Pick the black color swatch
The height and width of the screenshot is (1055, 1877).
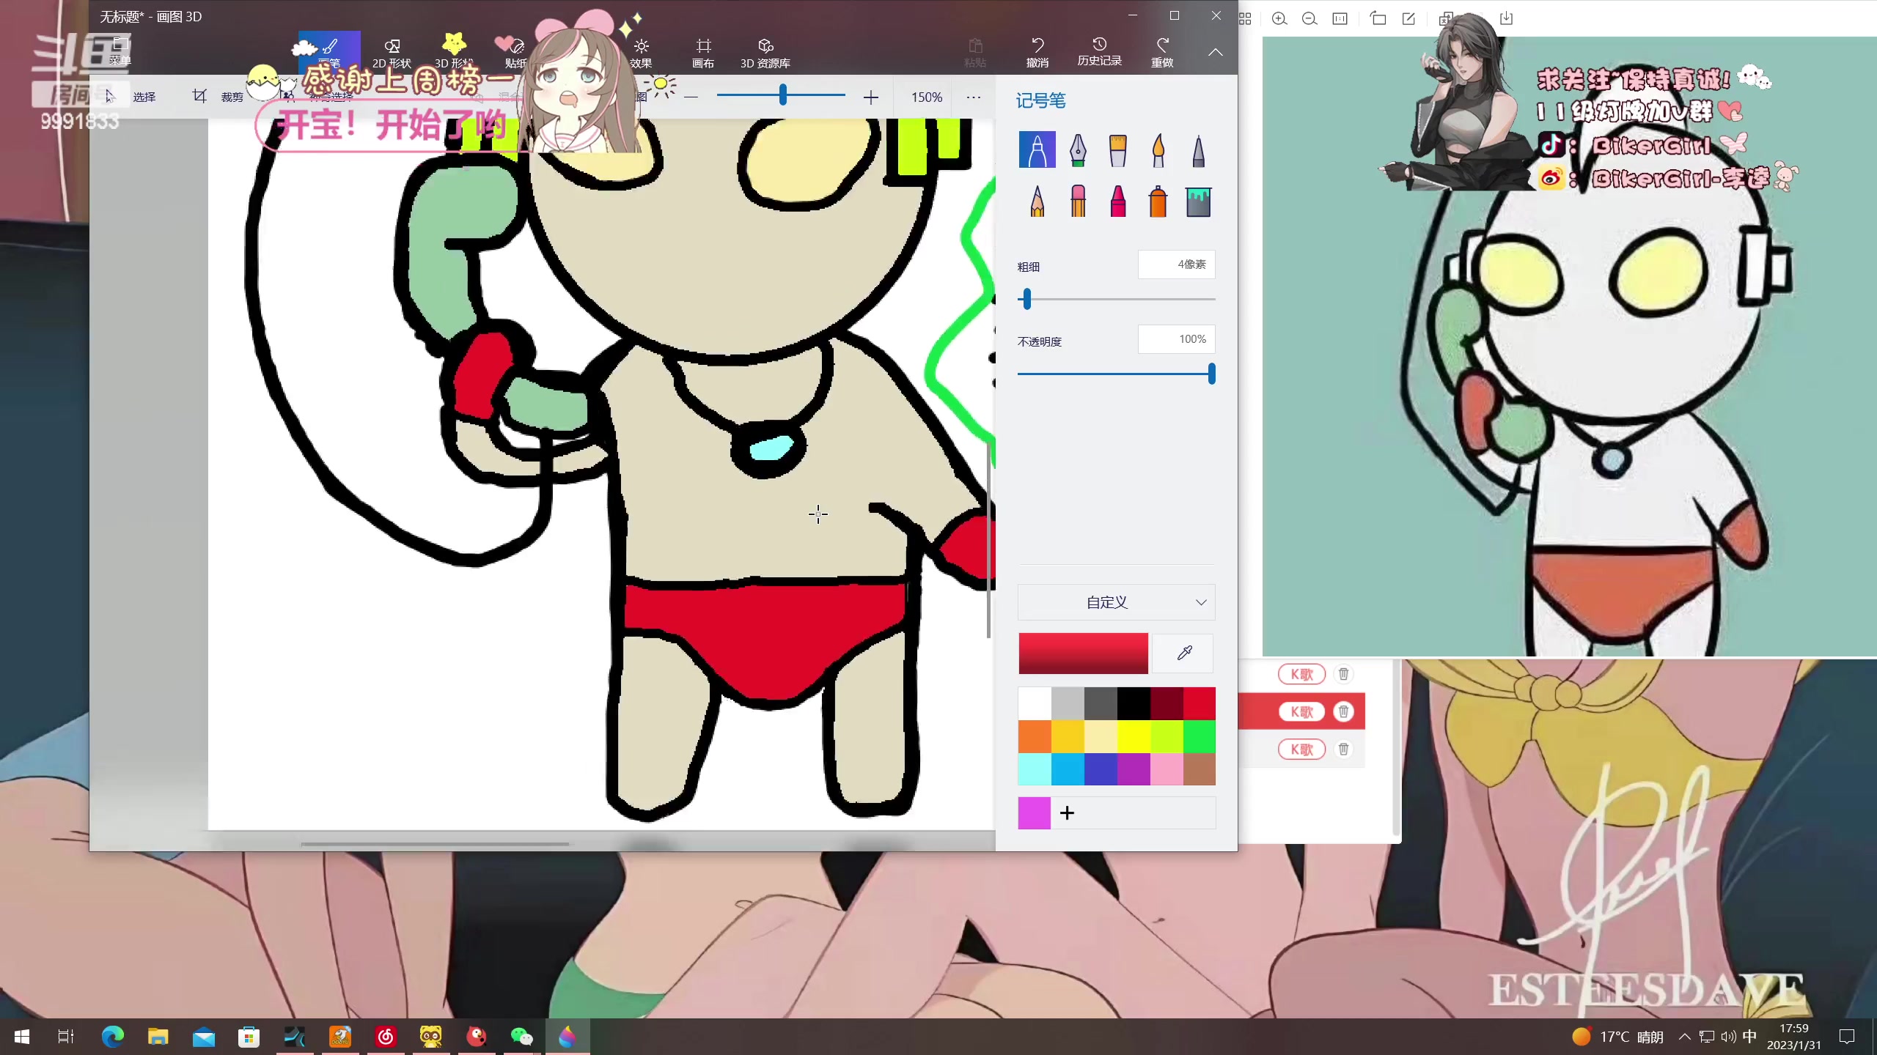click(1134, 703)
